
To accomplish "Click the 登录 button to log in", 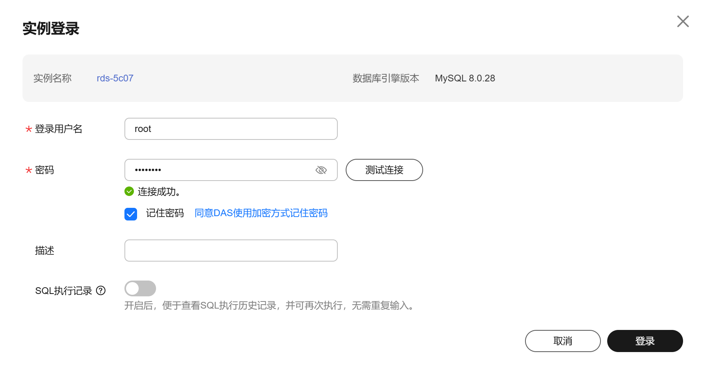I will 644,341.
